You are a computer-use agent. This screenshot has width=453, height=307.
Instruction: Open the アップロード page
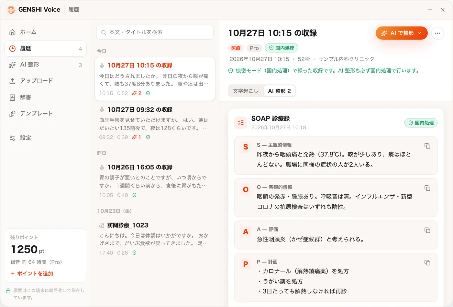coord(45,81)
